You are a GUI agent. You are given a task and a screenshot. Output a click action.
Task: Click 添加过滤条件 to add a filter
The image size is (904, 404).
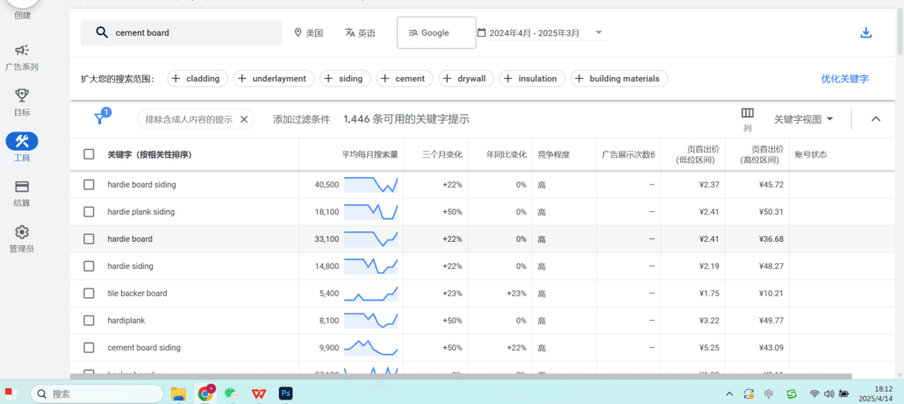click(x=302, y=119)
